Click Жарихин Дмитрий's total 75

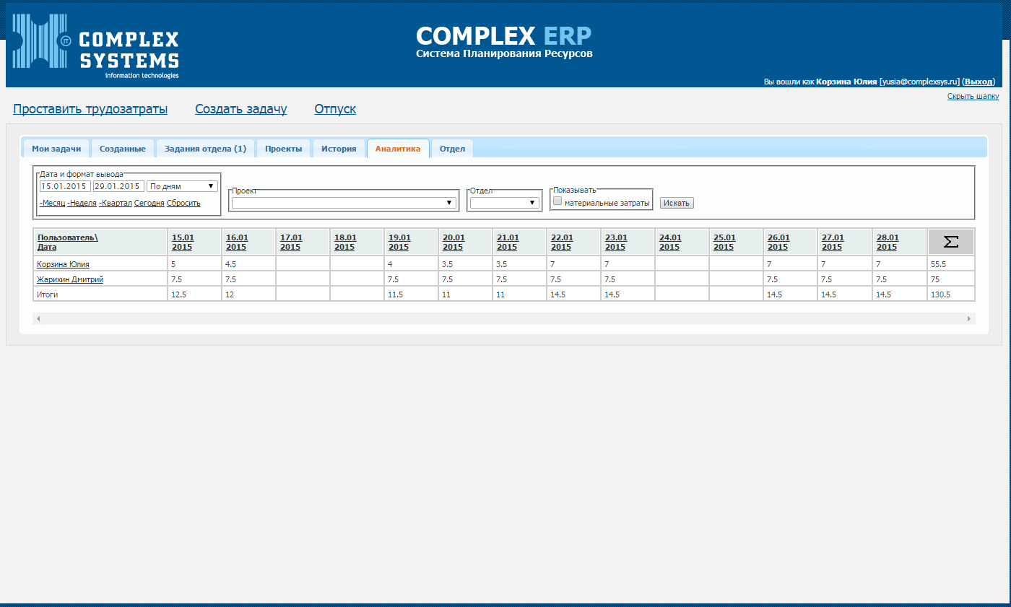pyautogui.click(x=935, y=279)
